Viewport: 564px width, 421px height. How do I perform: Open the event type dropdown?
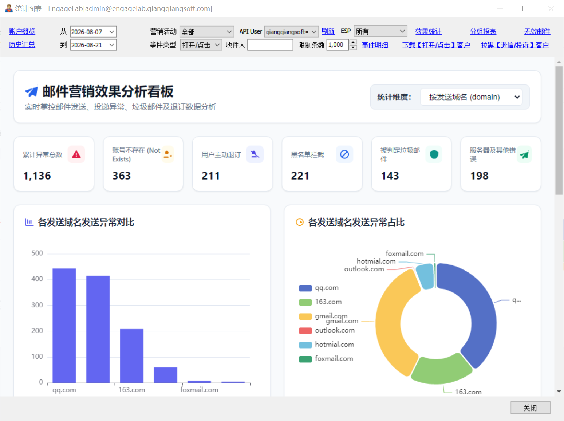pyautogui.click(x=201, y=45)
